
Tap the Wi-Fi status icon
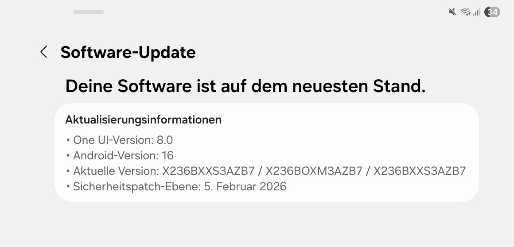tap(465, 12)
